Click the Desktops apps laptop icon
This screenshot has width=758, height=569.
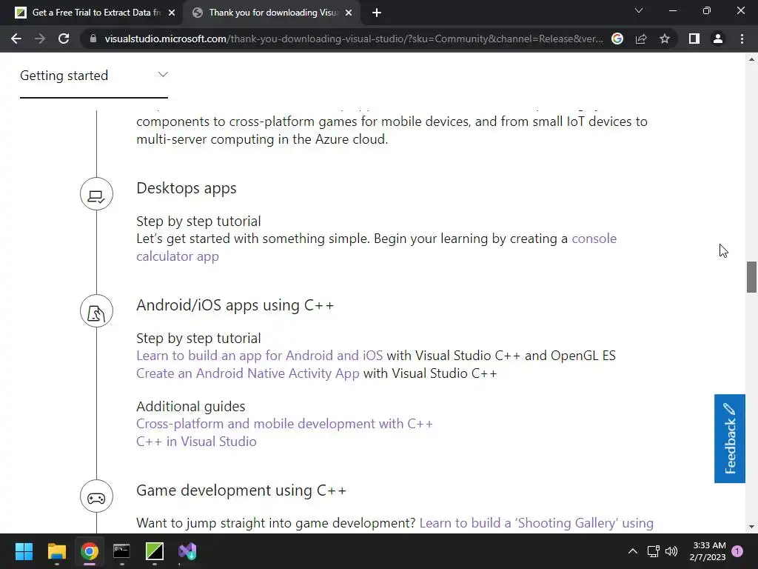[97, 194]
